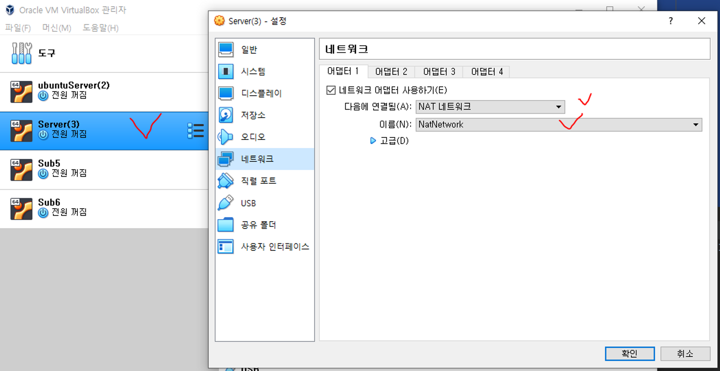Open the User Interface (사용자 인터페이스) category
This screenshot has width=720, height=371.
point(265,246)
